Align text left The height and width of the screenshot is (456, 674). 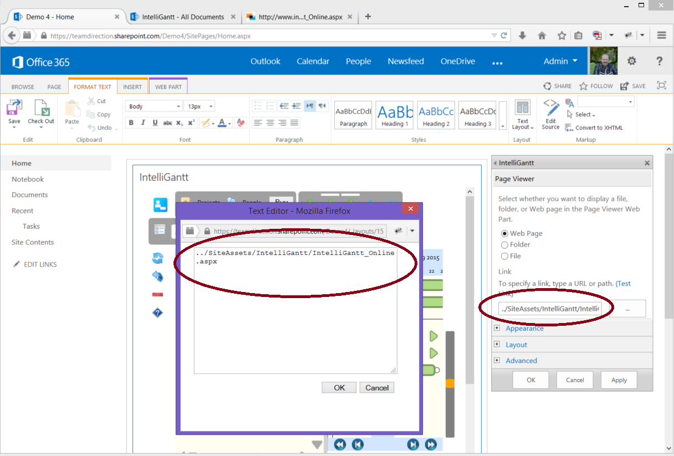(258, 122)
